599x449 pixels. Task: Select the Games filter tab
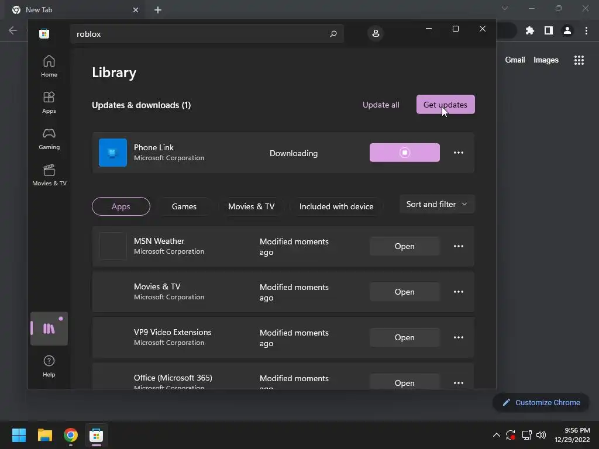(x=184, y=206)
